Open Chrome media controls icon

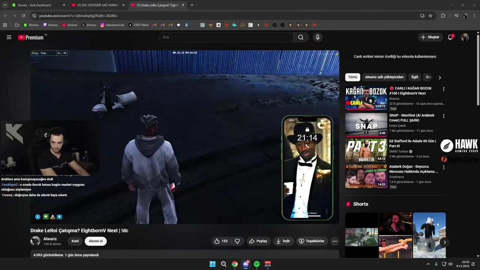[x=456, y=16]
